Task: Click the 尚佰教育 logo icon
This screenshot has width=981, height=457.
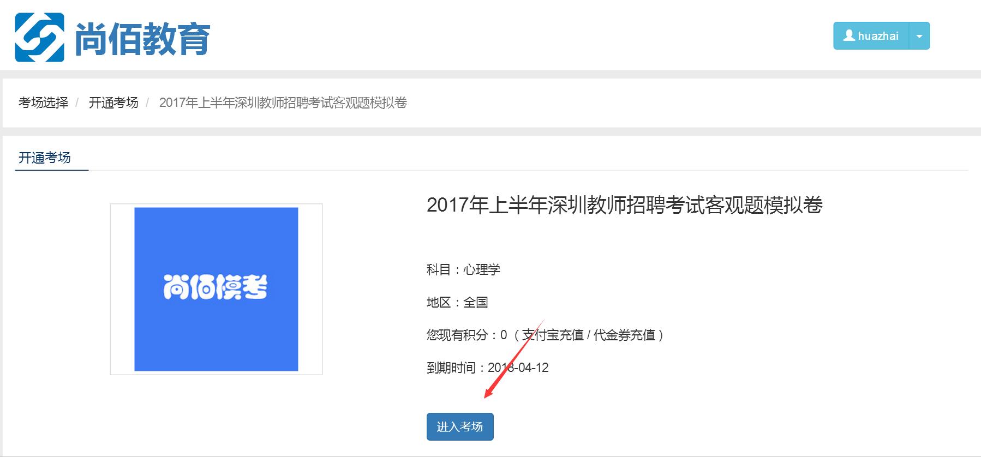Action: click(x=39, y=37)
